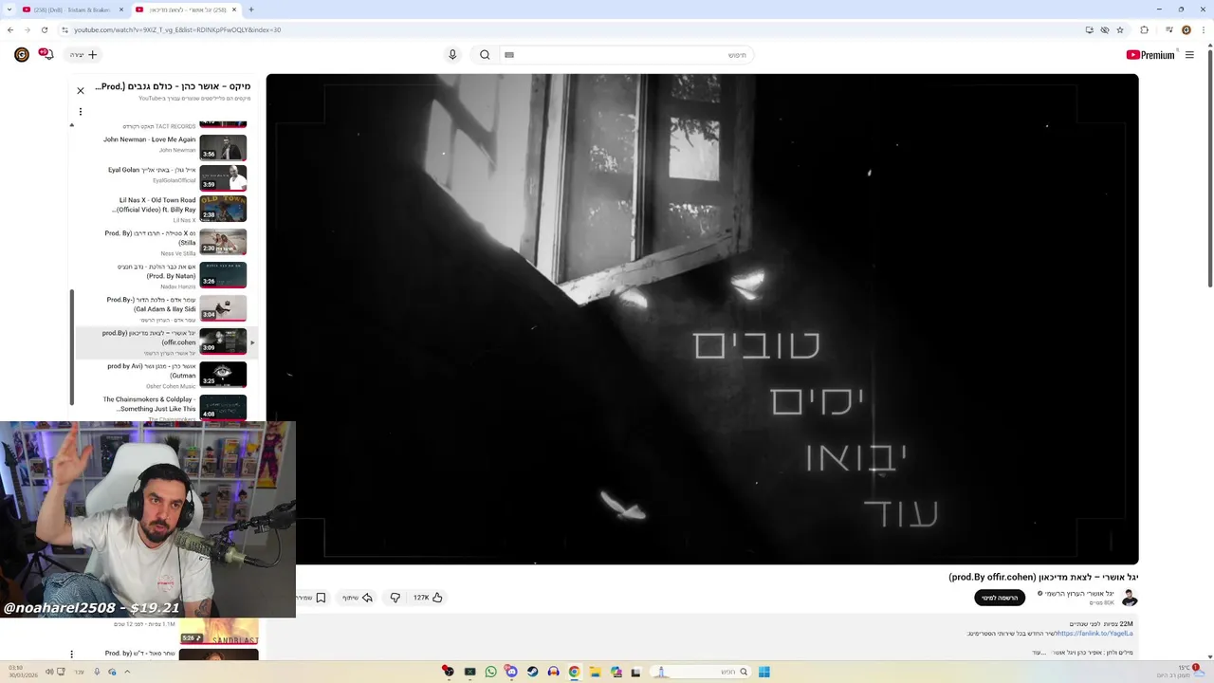
Task: Reload the page
Action: point(46,29)
